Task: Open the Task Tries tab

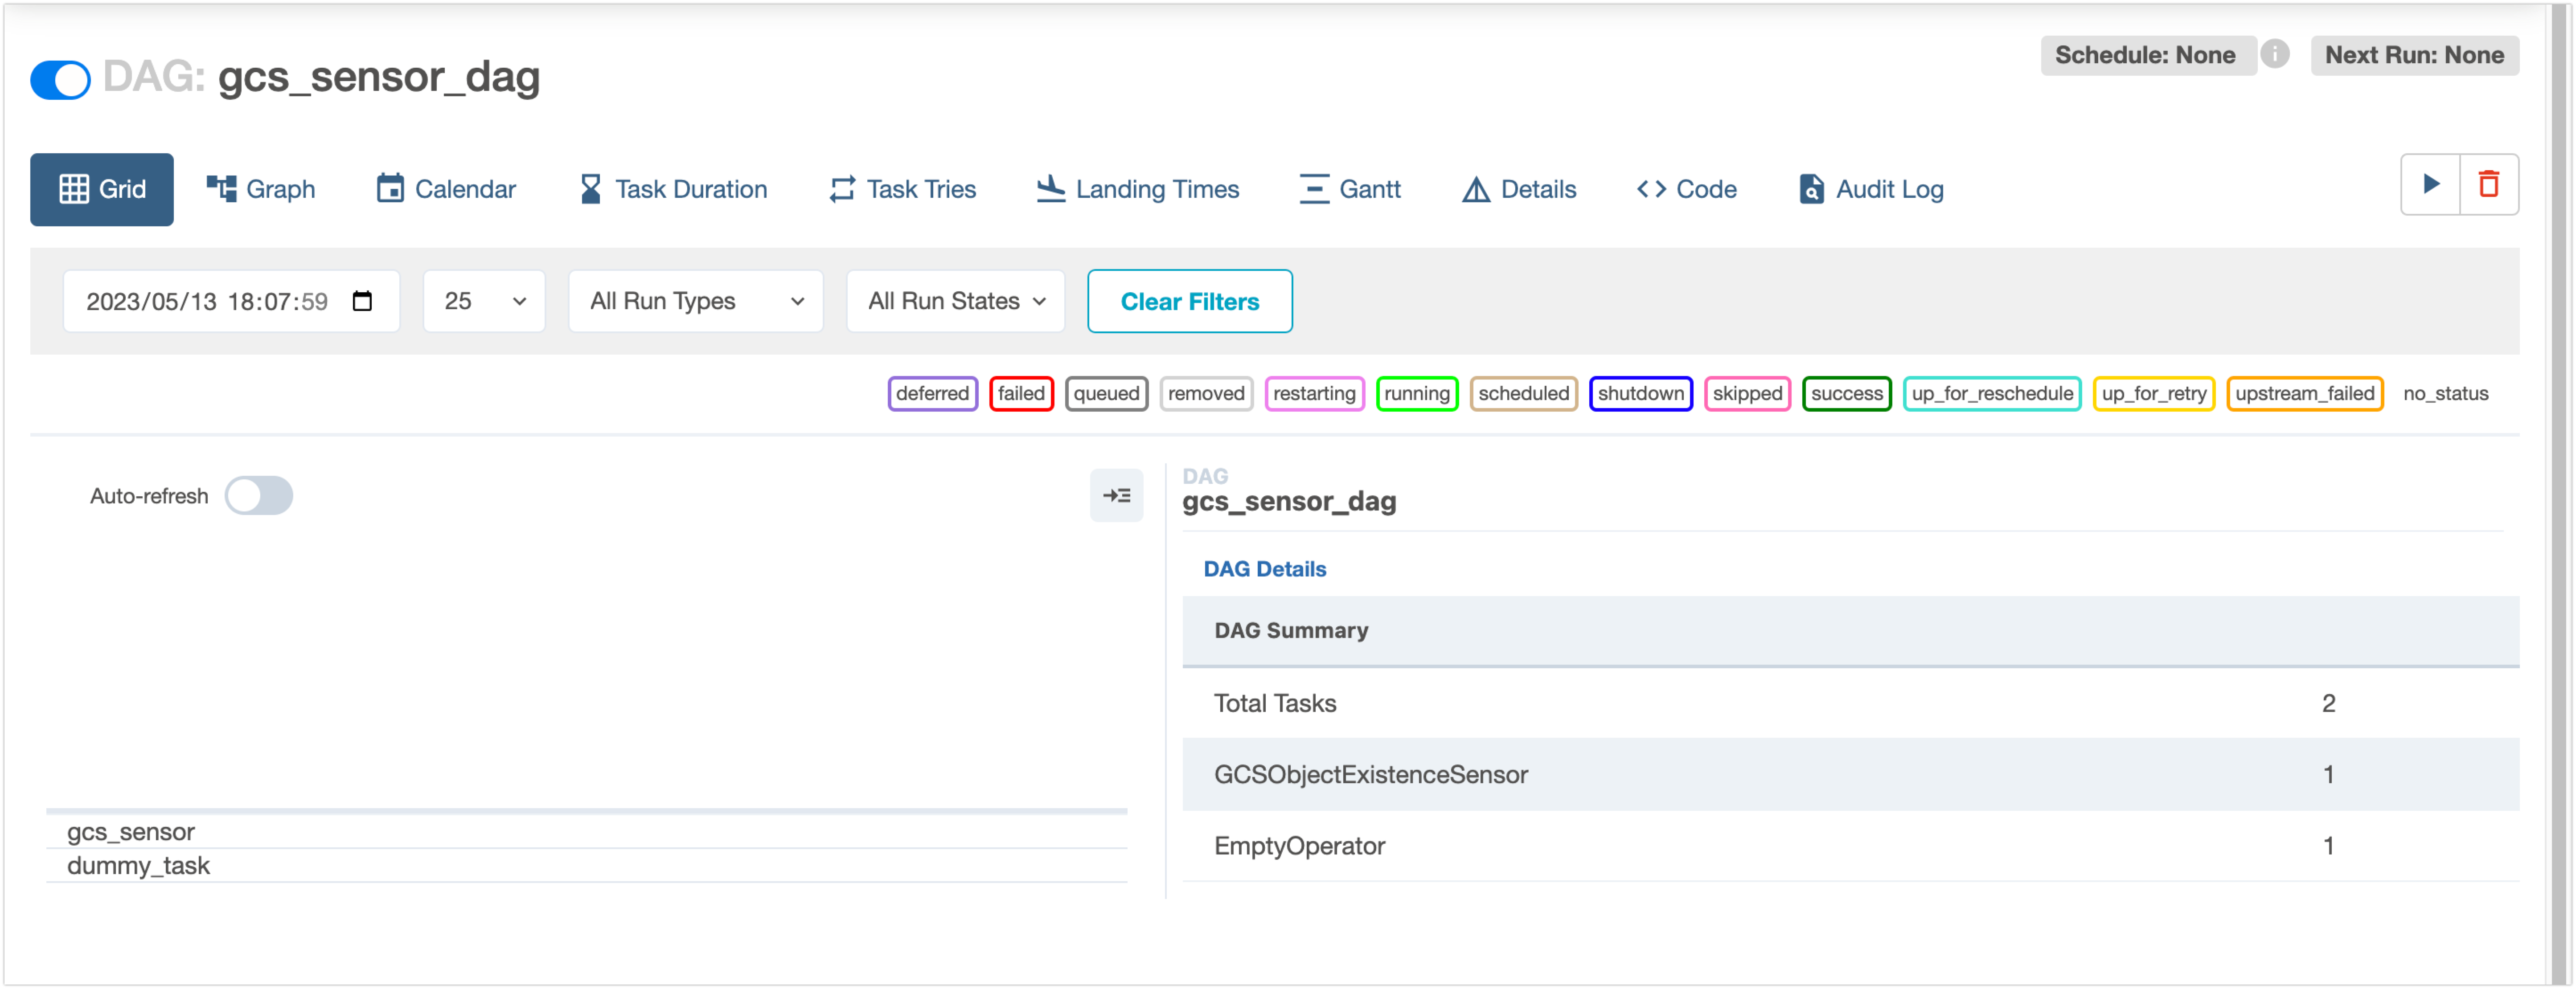Action: click(x=902, y=189)
